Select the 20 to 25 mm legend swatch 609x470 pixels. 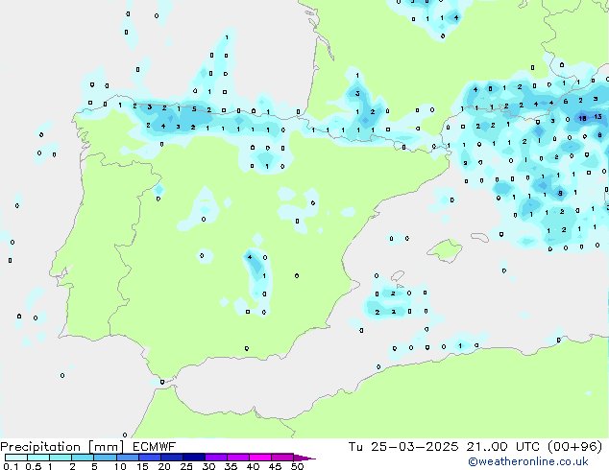tap(171, 458)
